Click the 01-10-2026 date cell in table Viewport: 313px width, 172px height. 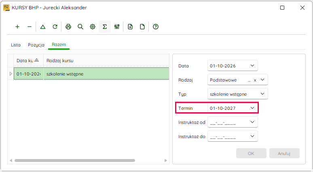(x=29, y=74)
